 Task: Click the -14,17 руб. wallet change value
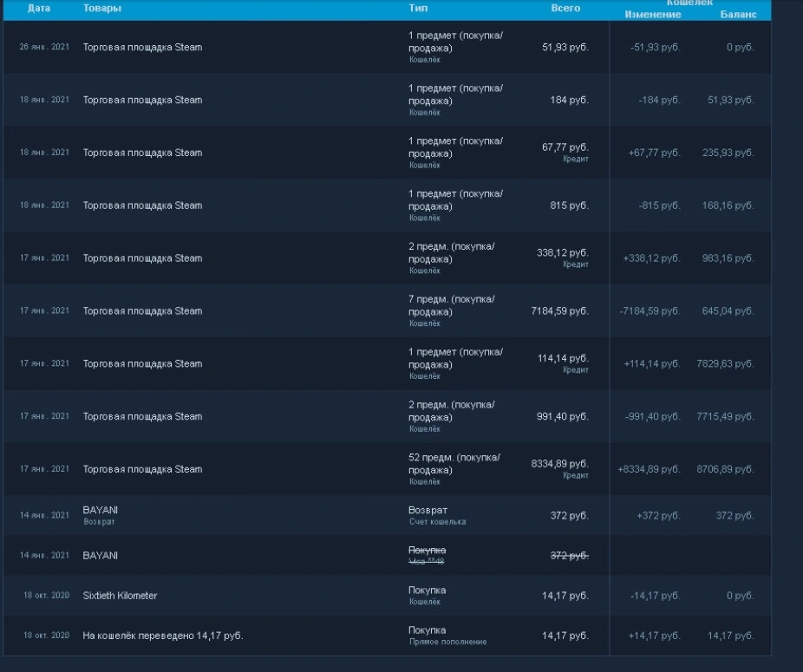pyautogui.click(x=655, y=596)
